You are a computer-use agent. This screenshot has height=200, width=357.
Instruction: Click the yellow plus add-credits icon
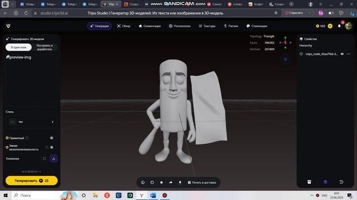[x=330, y=26]
